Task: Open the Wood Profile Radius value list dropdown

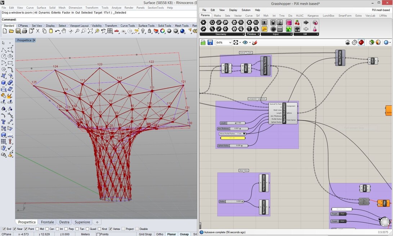Action: (244, 133)
